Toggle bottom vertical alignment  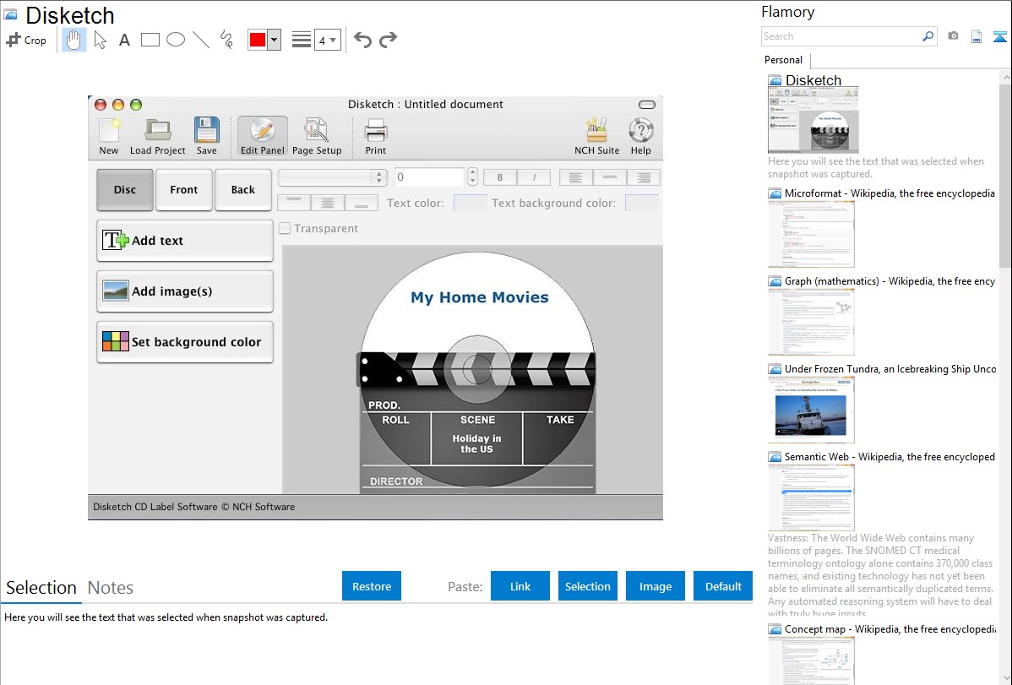[x=362, y=203]
